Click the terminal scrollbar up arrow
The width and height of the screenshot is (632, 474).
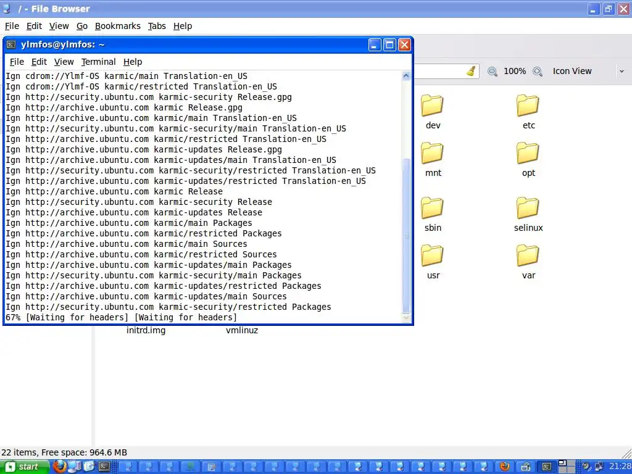tap(406, 76)
